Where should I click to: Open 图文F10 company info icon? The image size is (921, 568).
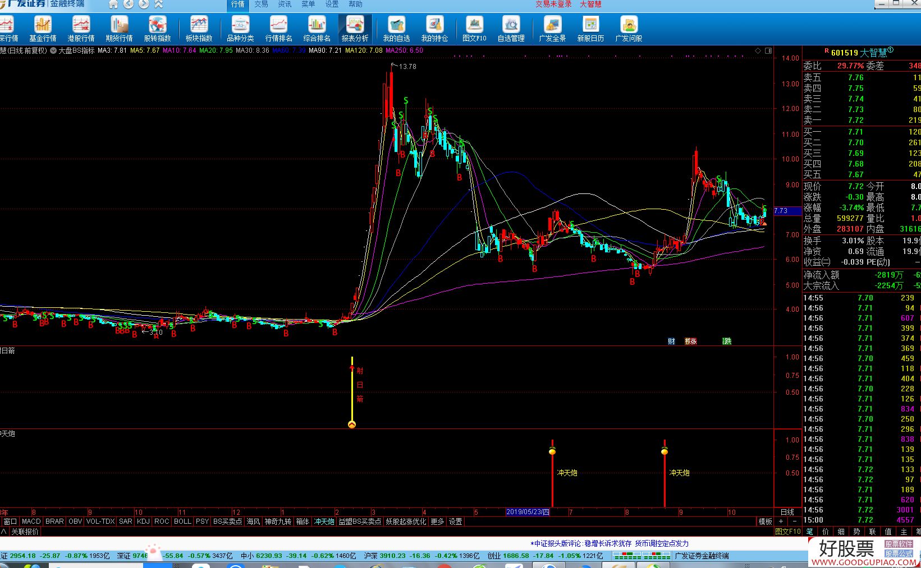pos(474,29)
